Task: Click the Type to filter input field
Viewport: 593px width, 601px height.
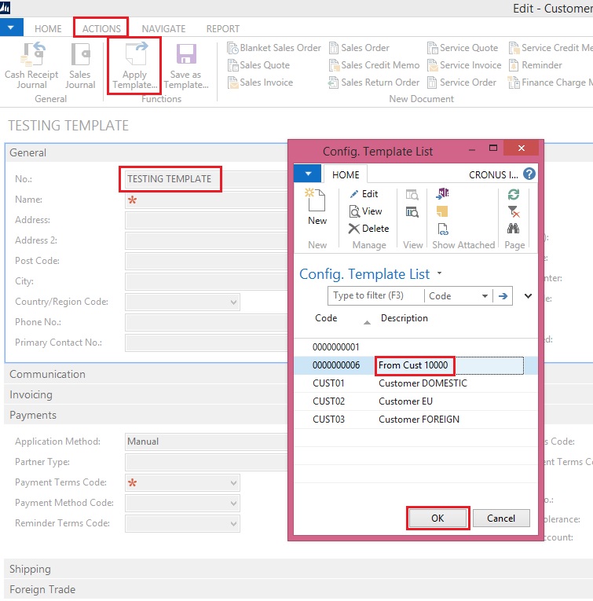Action: tap(375, 296)
